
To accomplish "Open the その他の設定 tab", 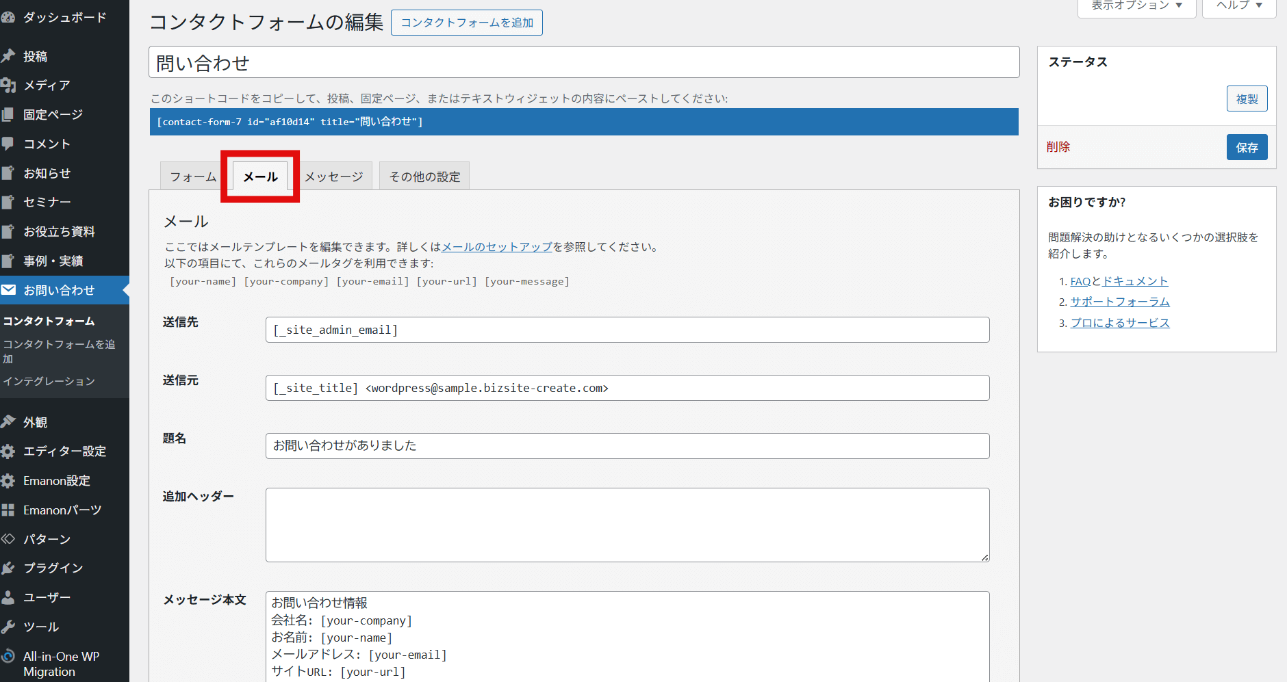I will (424, 176).
